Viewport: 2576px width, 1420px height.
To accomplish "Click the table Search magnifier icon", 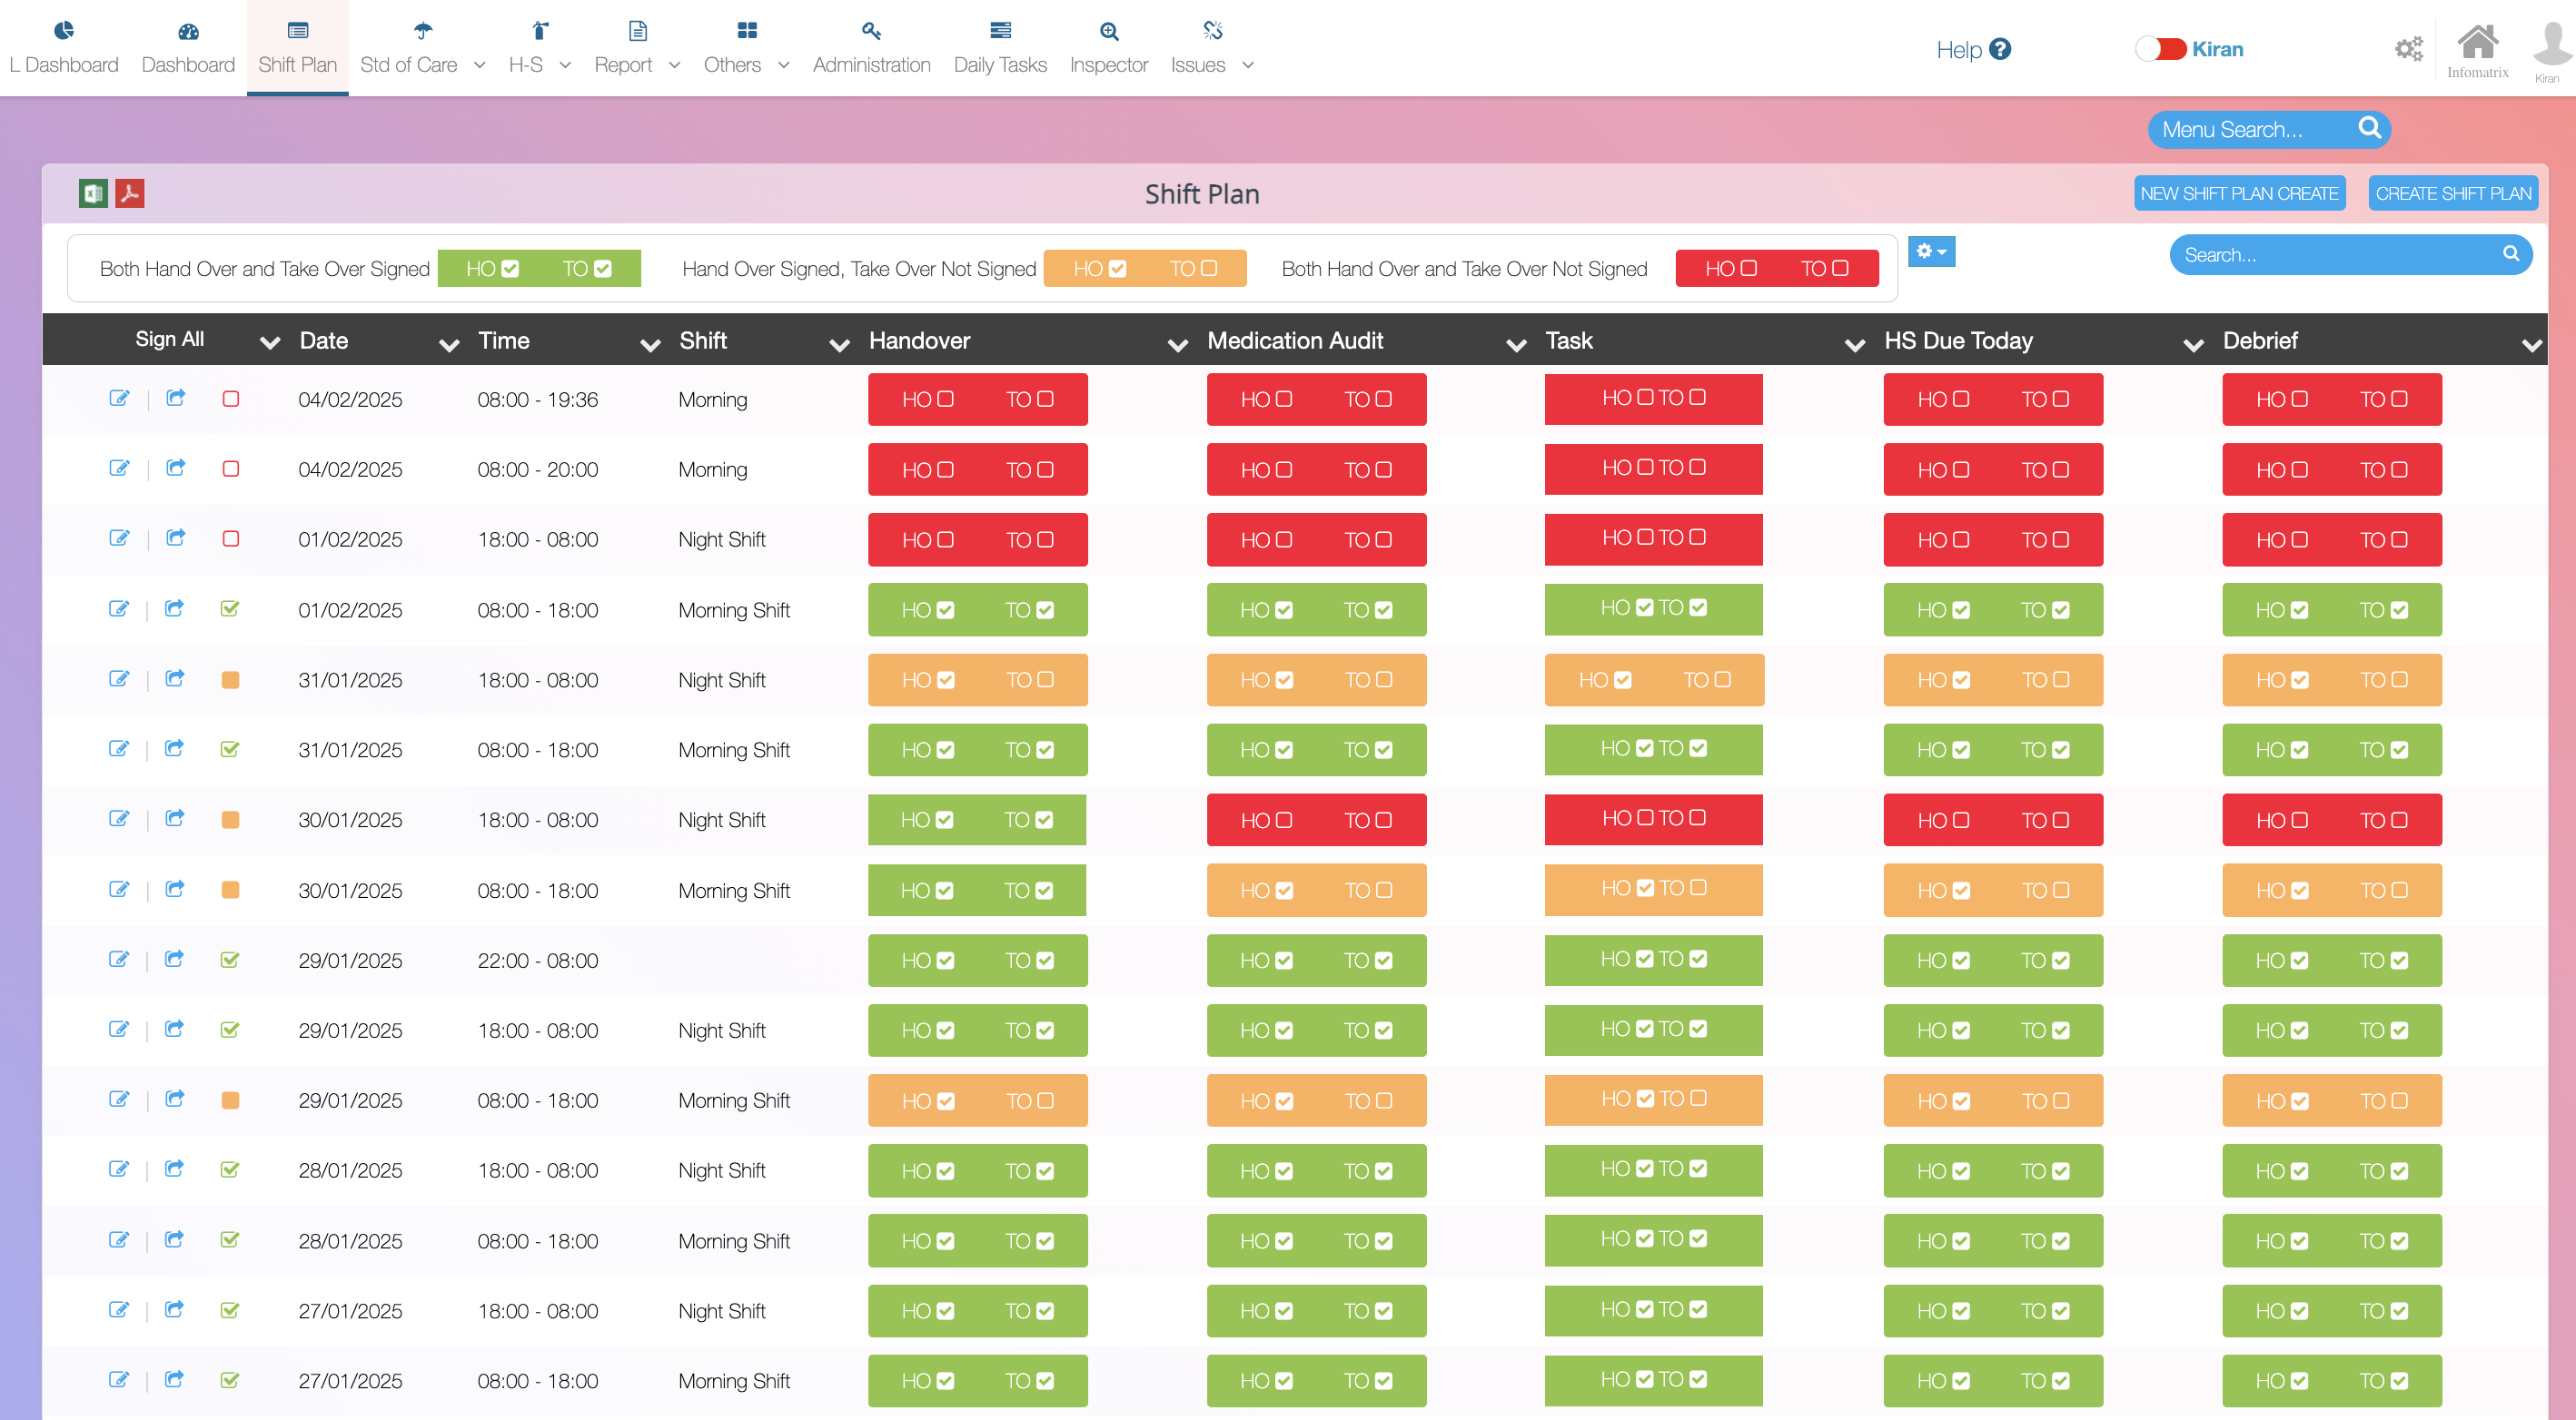I will (2510, 254).
